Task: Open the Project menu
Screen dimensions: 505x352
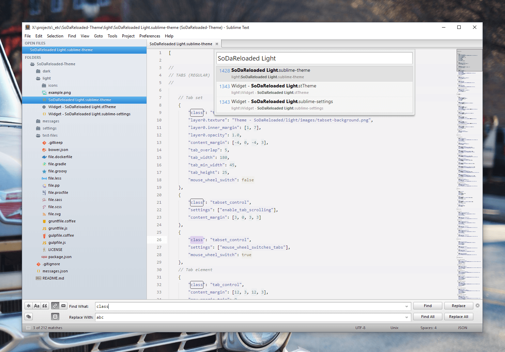Action: [x=128, y=36]
